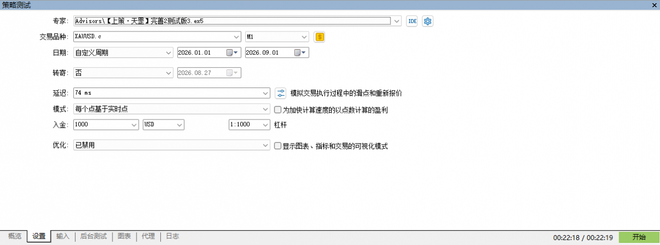Image resolution: width=660 pixels, height=245 pixels.
Task: Enable profit calculation in points checkbox
Action: click(277, 110)
